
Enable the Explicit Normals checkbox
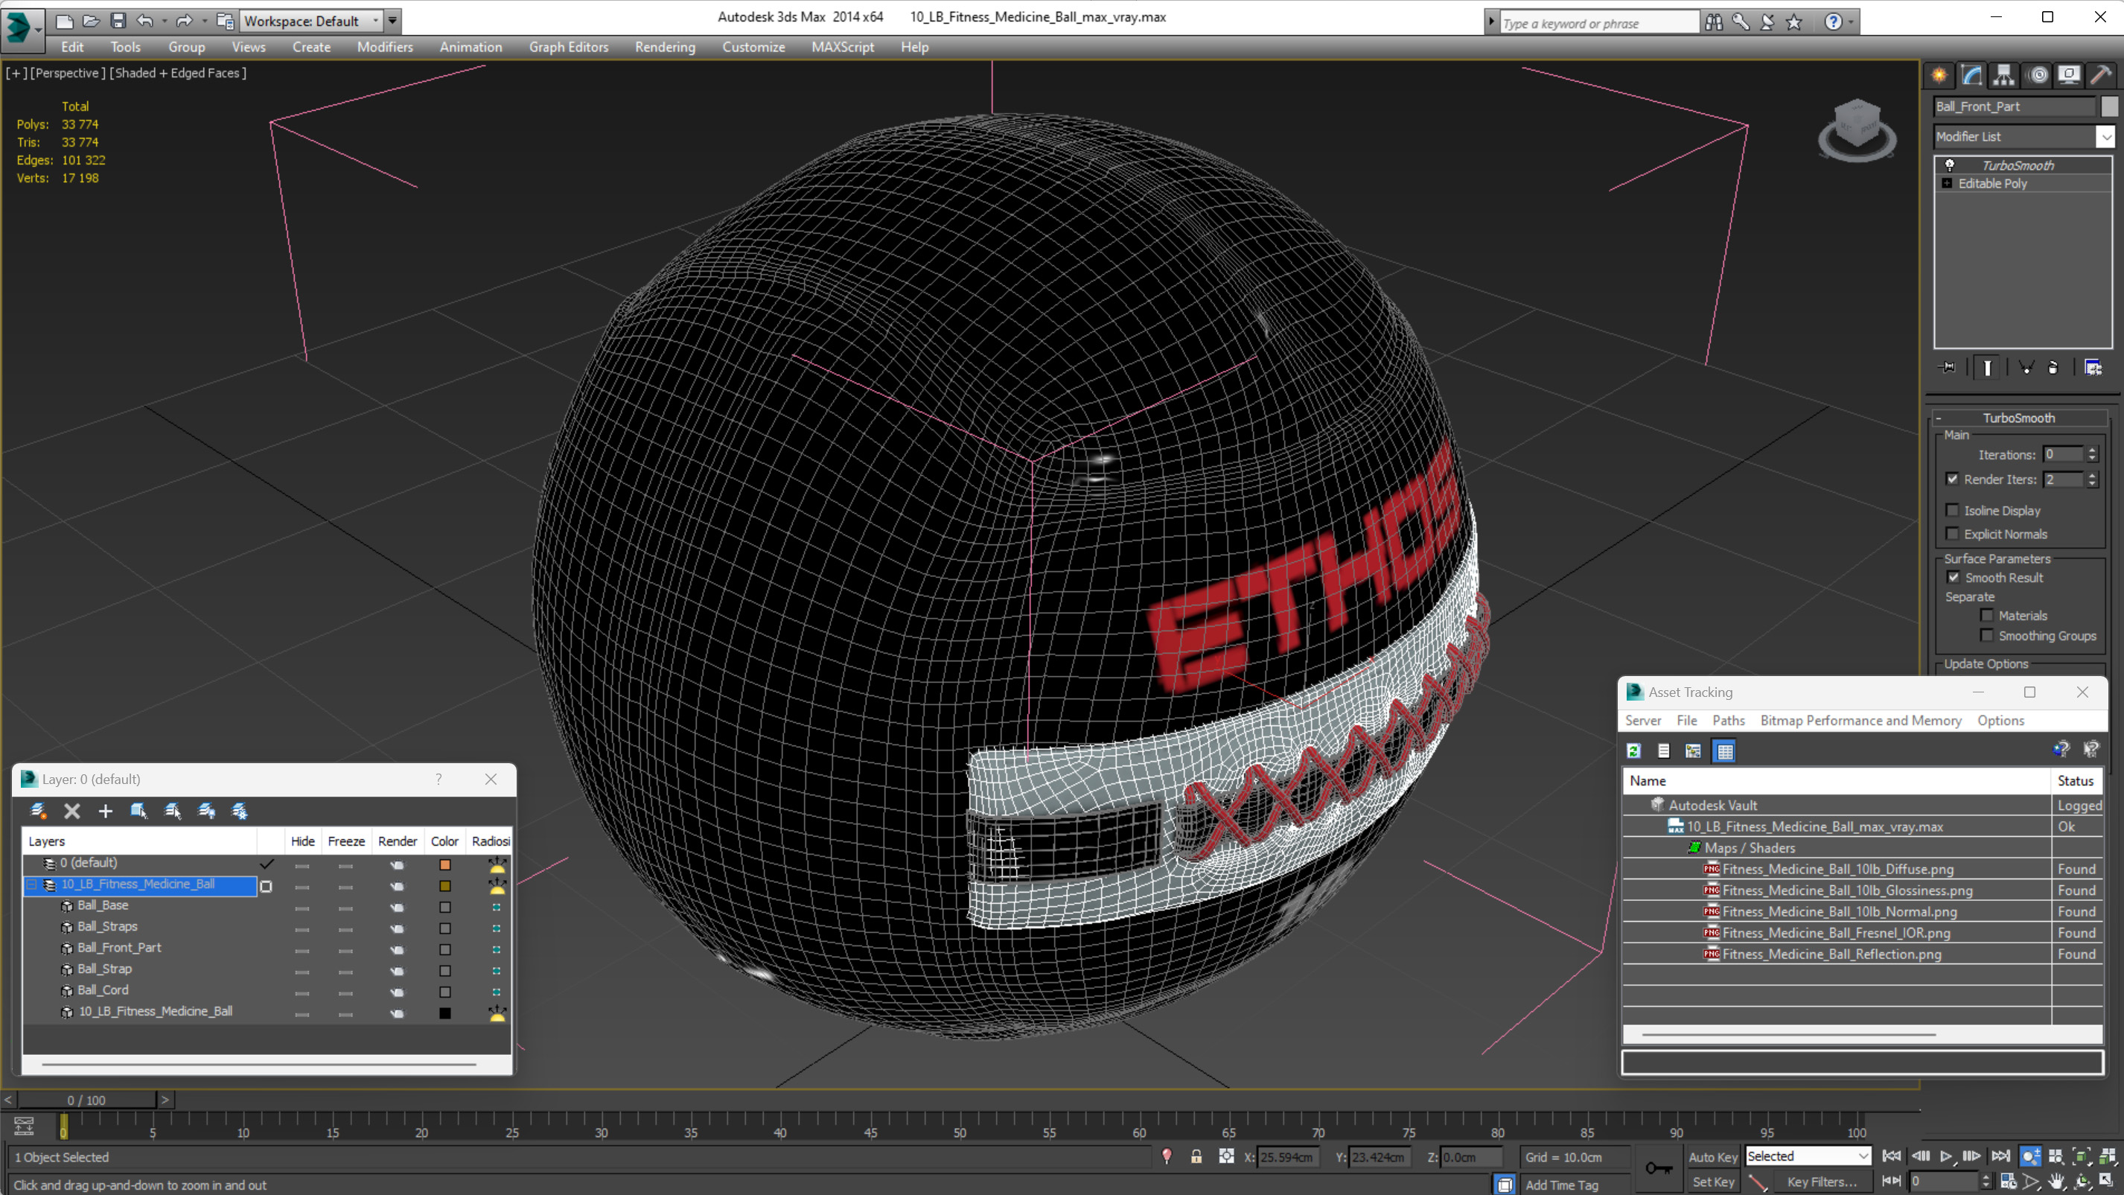pyautogui.click(x=1952, y=534)
